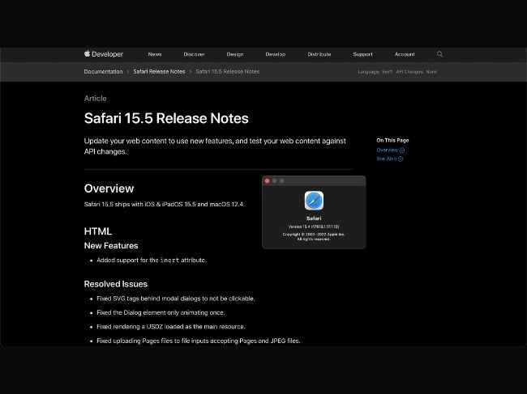The height and width of the screenshot is (394, 527).
Task: Close the About Safari window
Action: point(268,181)
